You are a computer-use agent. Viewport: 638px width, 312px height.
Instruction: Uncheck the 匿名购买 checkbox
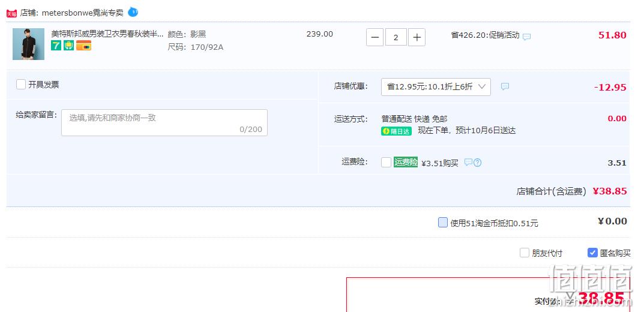pyautogui.click(x=592, y=253)
